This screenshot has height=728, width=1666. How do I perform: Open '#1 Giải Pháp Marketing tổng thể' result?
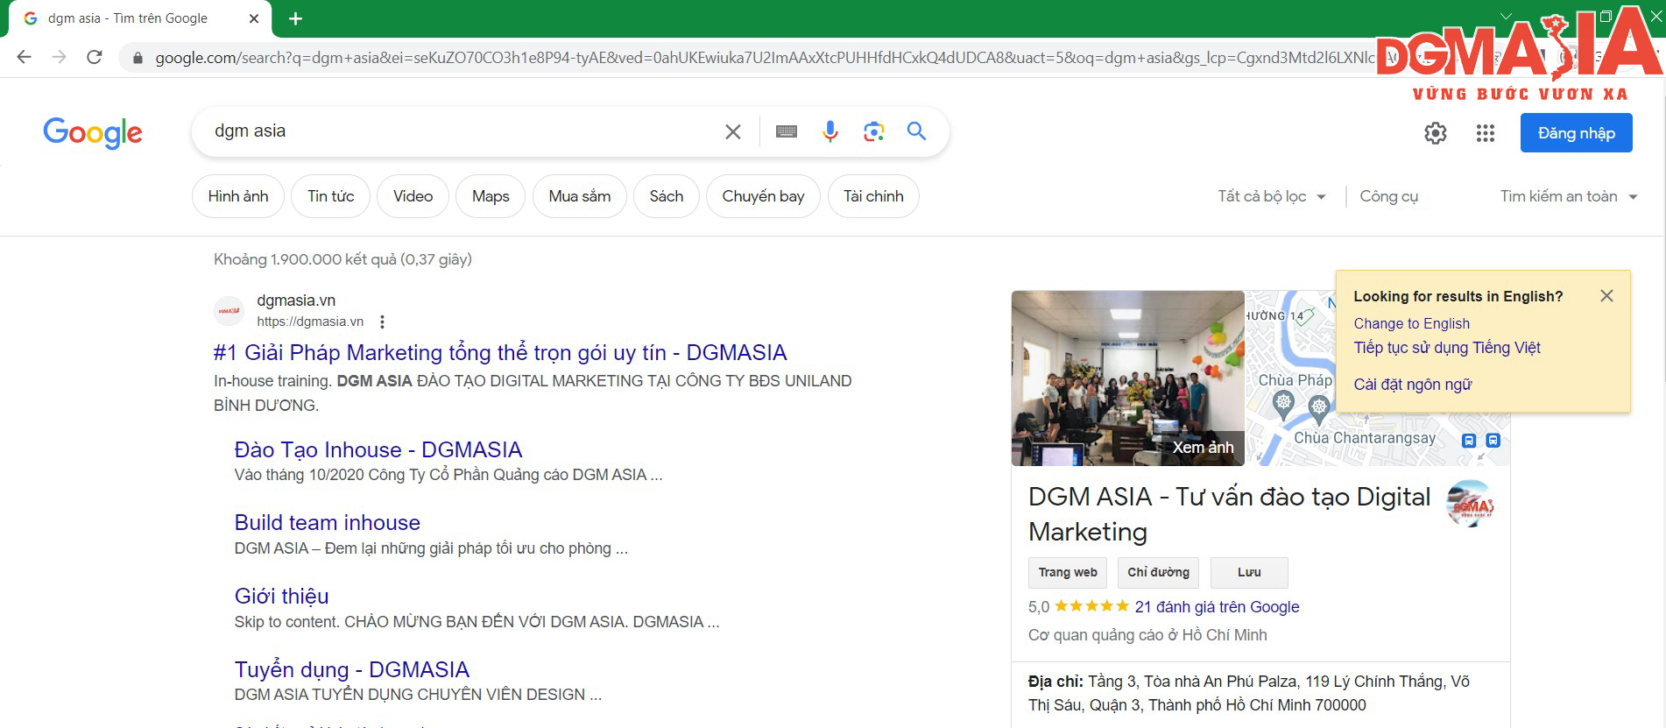coord(500,352)
